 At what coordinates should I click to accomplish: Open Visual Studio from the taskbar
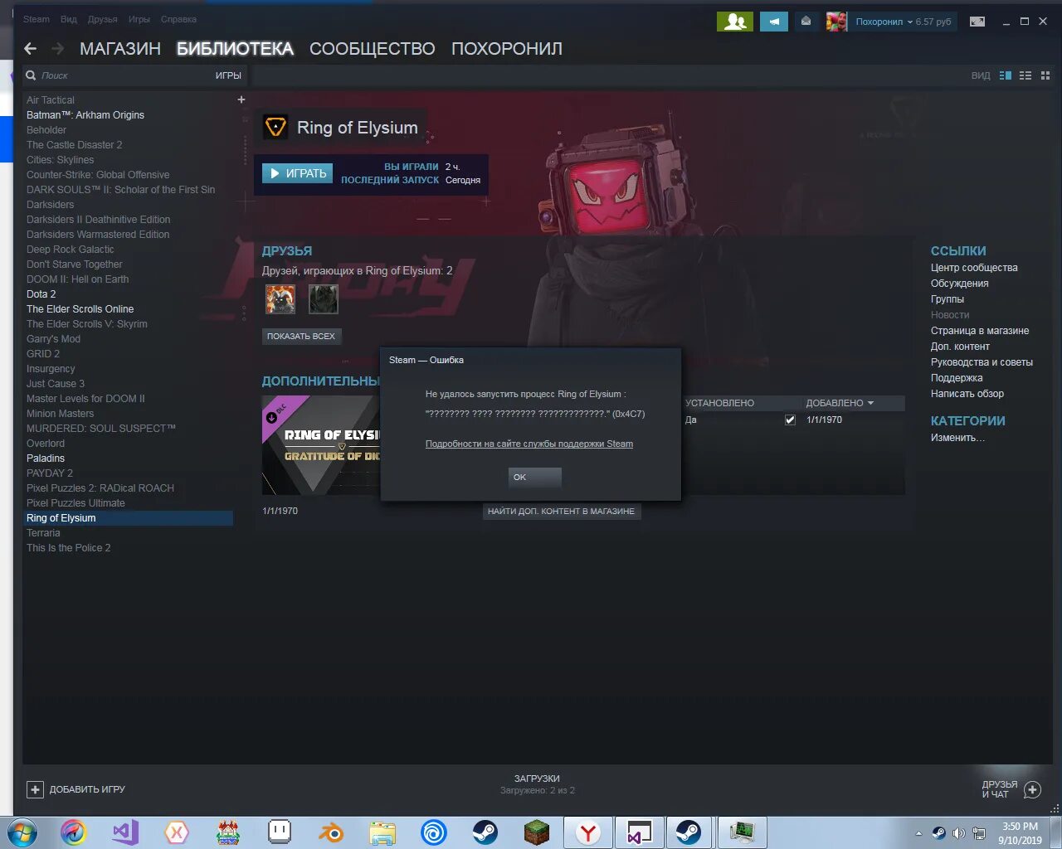[x=125, y=832]
